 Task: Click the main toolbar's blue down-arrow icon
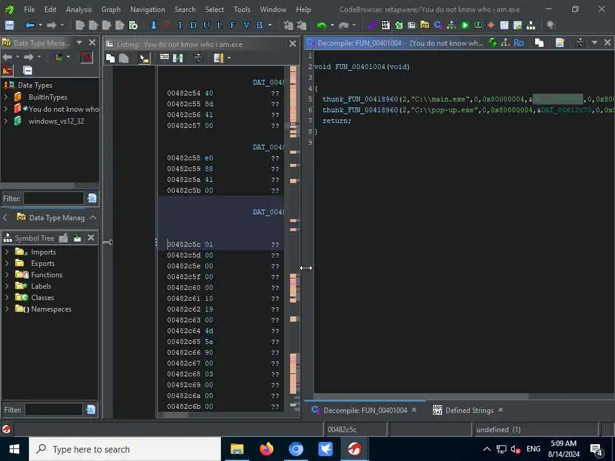pyautogui.click(x=153, y=25)
